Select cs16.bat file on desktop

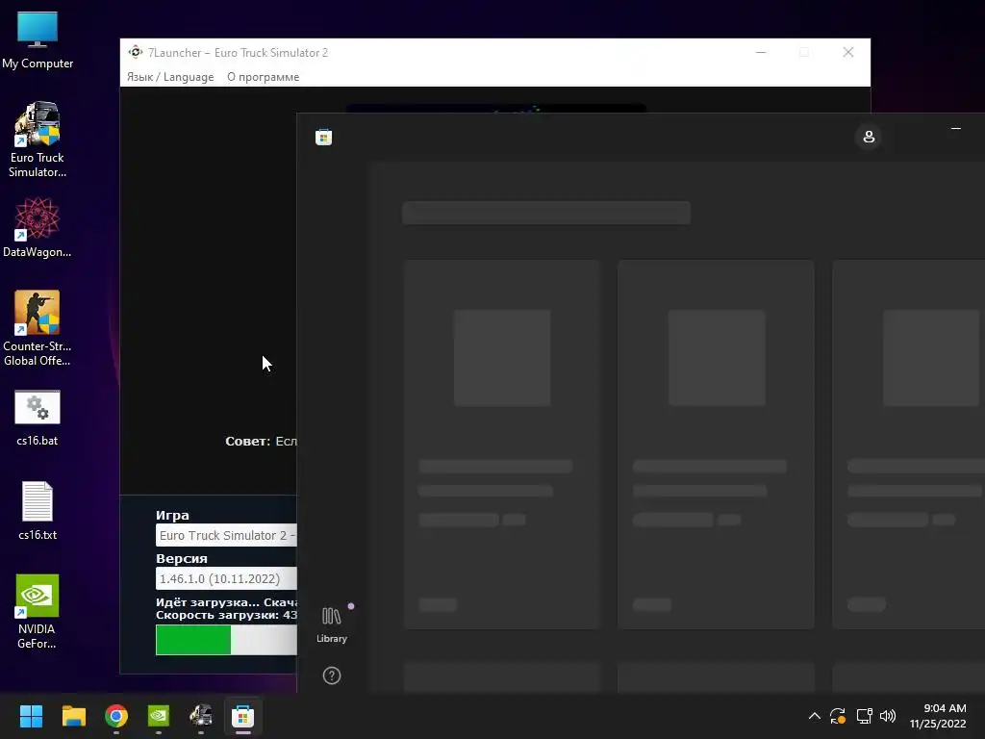point(38,418)
